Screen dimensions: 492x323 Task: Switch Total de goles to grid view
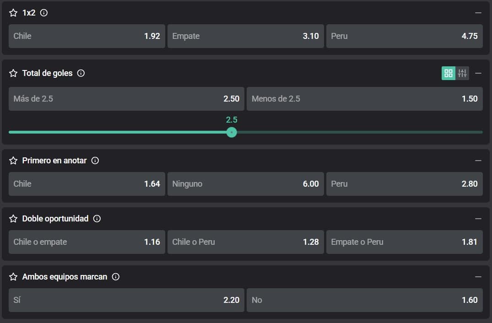(x=449, y=73)
